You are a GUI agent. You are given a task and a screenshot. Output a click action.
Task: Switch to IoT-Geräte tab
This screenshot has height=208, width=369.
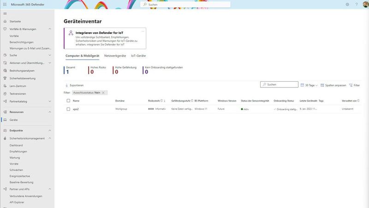coord(138,56)
